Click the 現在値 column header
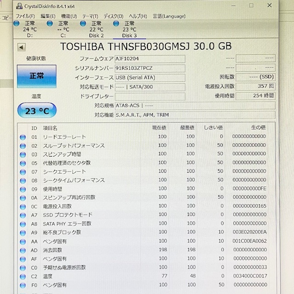294x294 pixels. click(159, 128)
